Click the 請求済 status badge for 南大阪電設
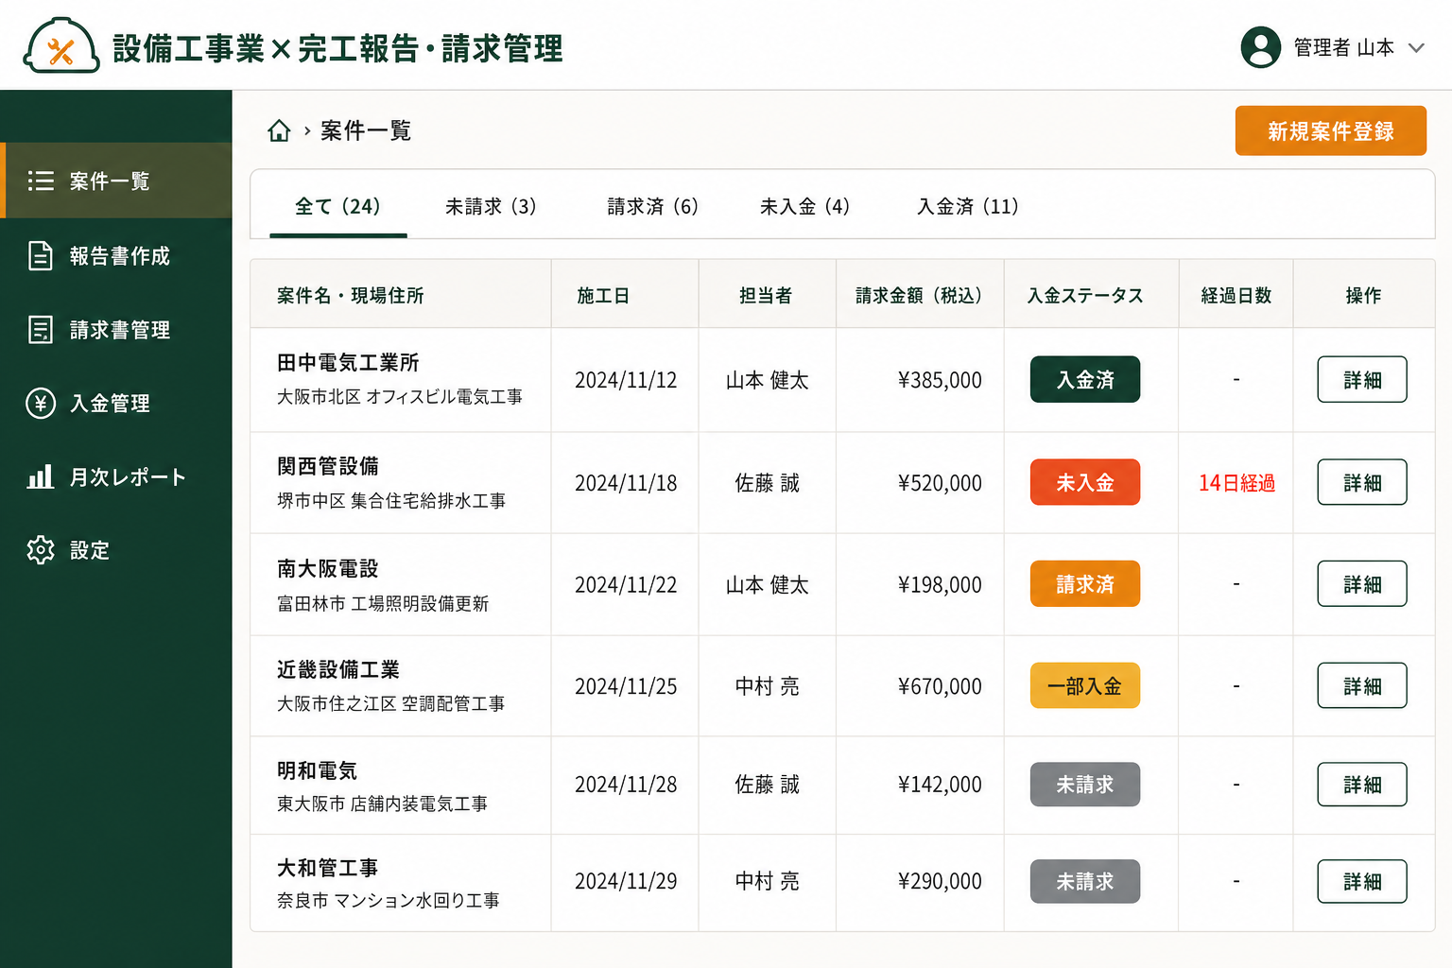The image size is (1452, 968). 1085,584
